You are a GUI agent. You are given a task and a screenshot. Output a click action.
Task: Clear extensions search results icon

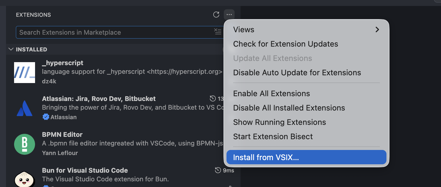pyautogui.click(x=218, y=32)
